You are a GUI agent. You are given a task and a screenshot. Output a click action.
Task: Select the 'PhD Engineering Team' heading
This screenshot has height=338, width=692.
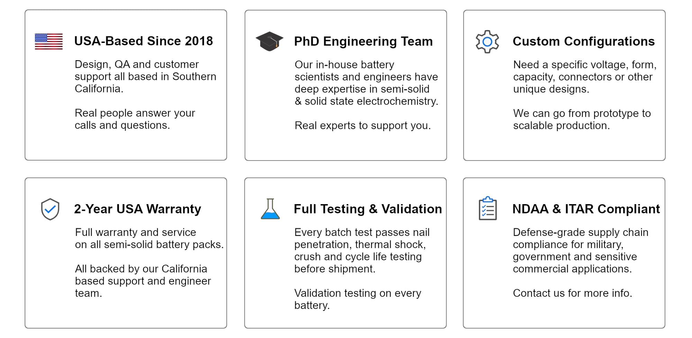tap(363, 42)
